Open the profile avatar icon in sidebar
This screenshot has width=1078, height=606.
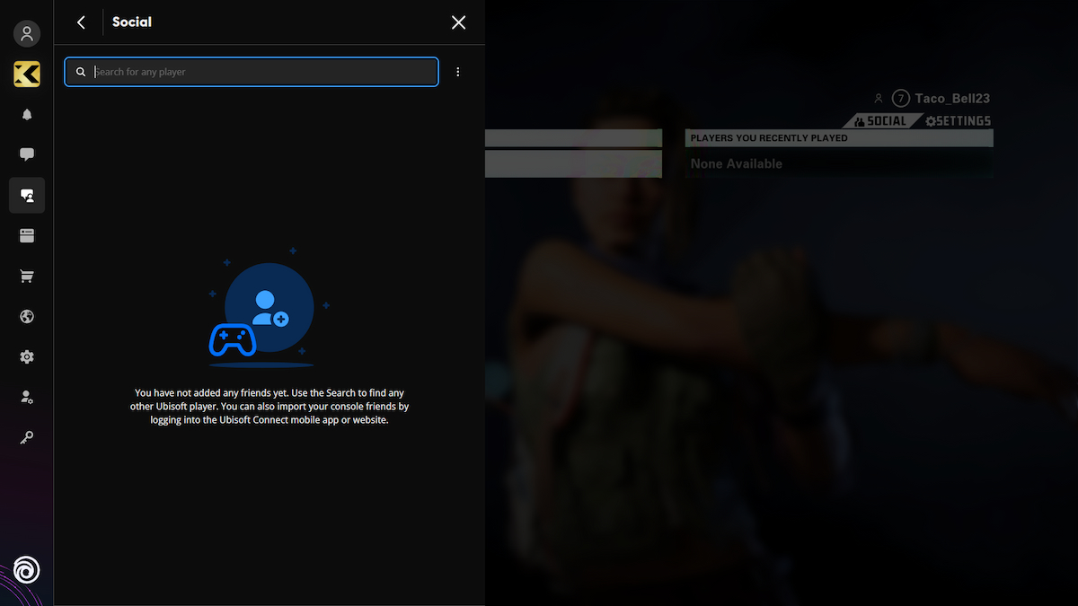(27, 34)
